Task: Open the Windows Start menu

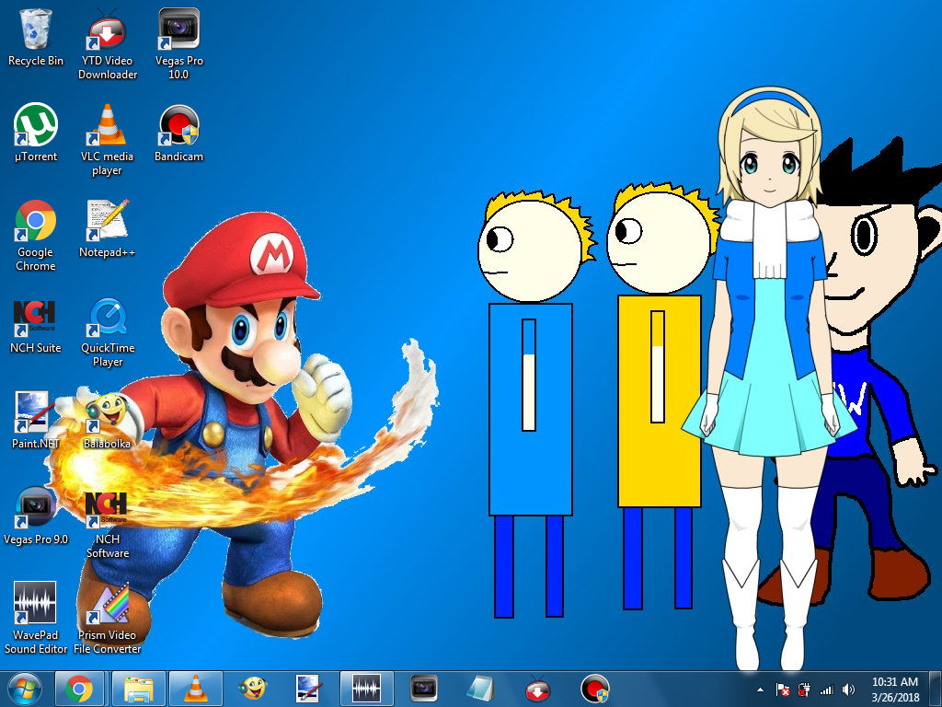Action: tap(25, 690)
